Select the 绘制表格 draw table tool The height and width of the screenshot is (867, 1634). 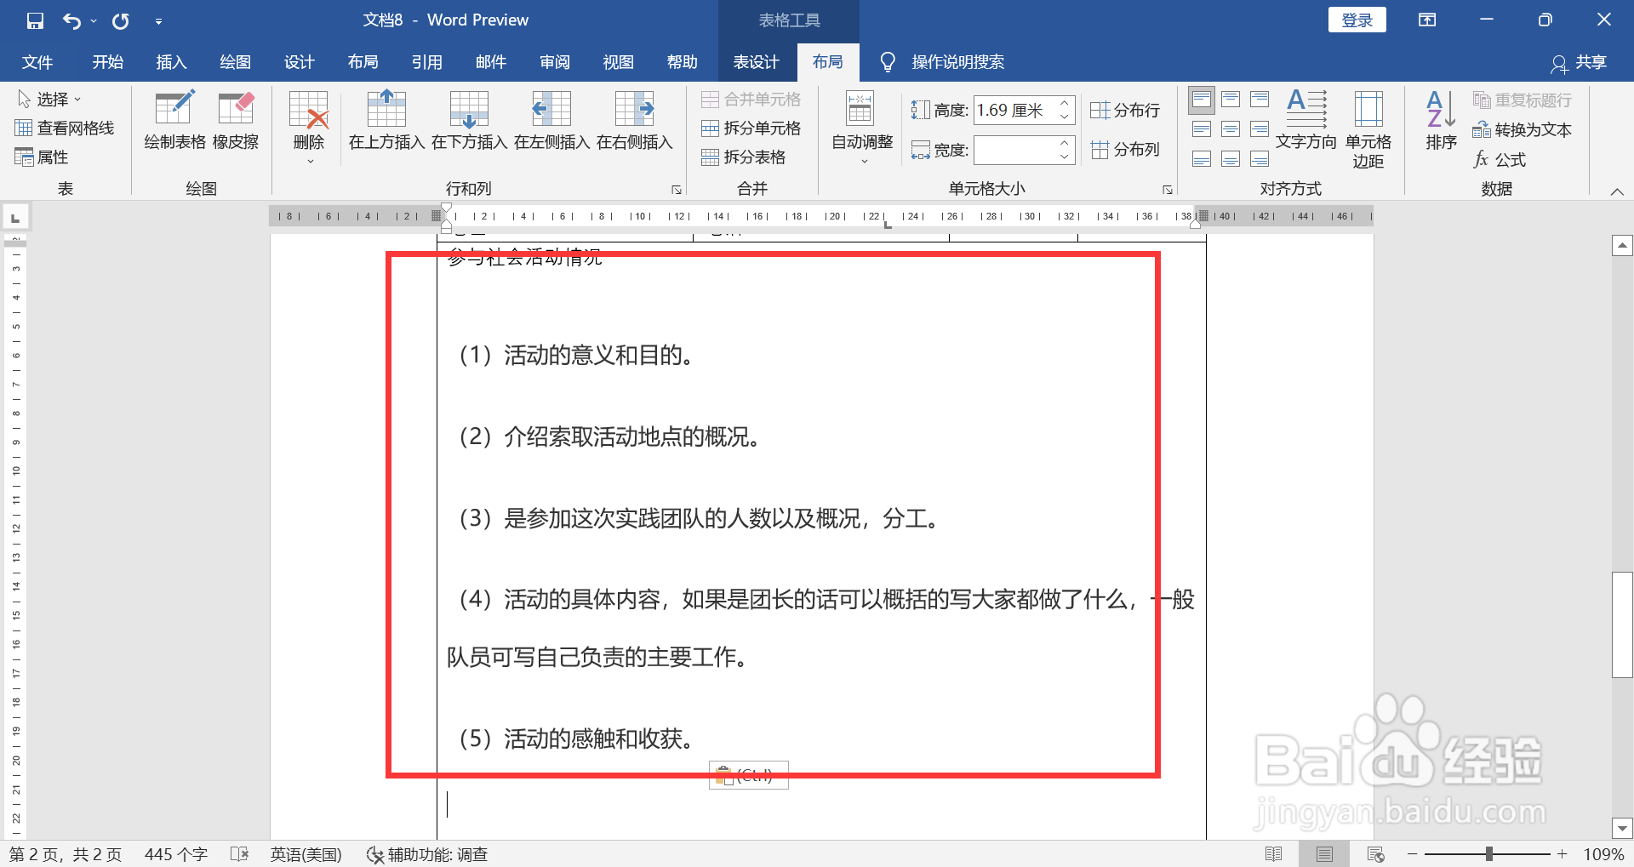coord(174,121)
